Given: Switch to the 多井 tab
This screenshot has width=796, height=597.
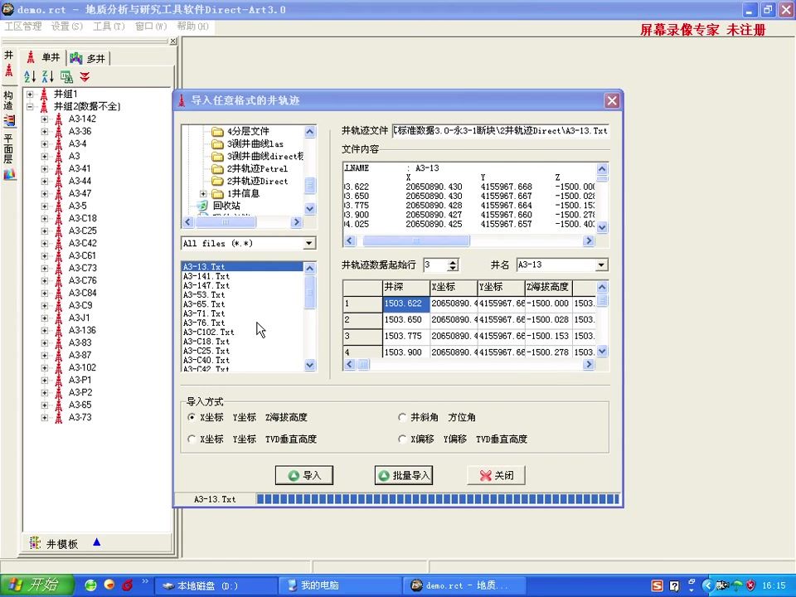Looking at the screenshot, I should (89, 58).
